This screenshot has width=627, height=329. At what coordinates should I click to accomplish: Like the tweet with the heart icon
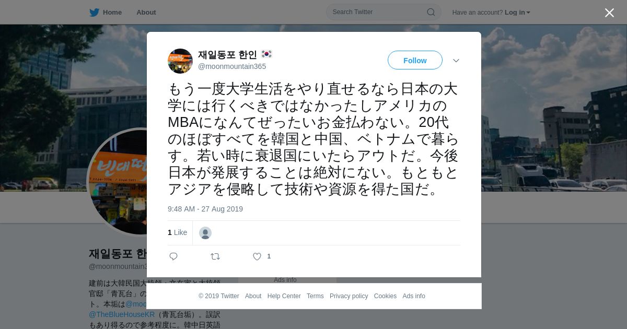257,256
